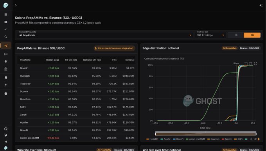Open the Focused PropAMM dropdown
The width and height of the screenshot is (266, 151).
[105, 35]
